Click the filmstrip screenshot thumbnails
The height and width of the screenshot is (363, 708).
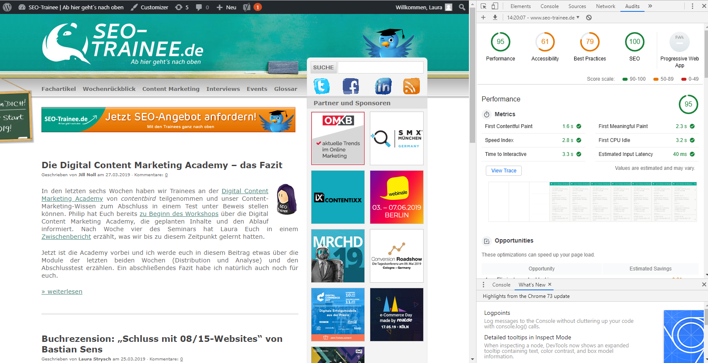click(592, 202)
